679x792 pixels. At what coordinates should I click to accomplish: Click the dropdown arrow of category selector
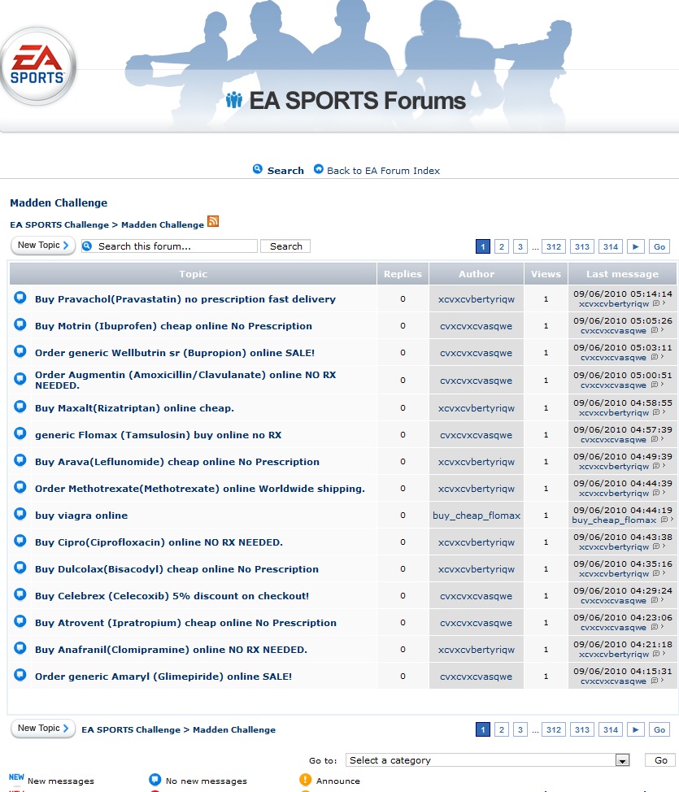(x=622, y=760)
